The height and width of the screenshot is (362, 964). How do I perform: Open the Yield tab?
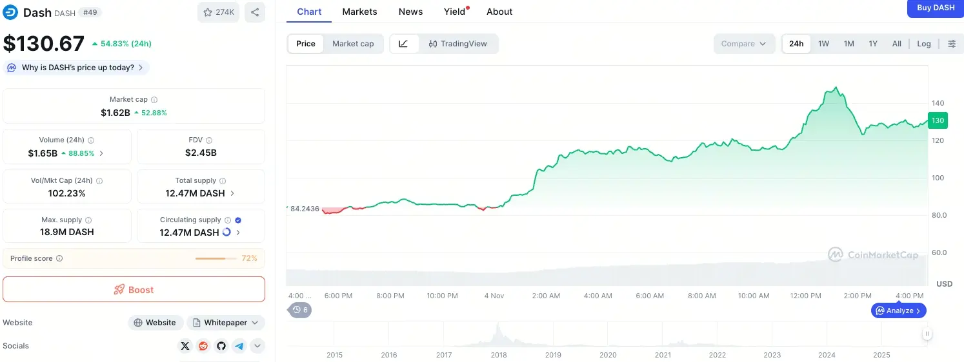(455, 12)
